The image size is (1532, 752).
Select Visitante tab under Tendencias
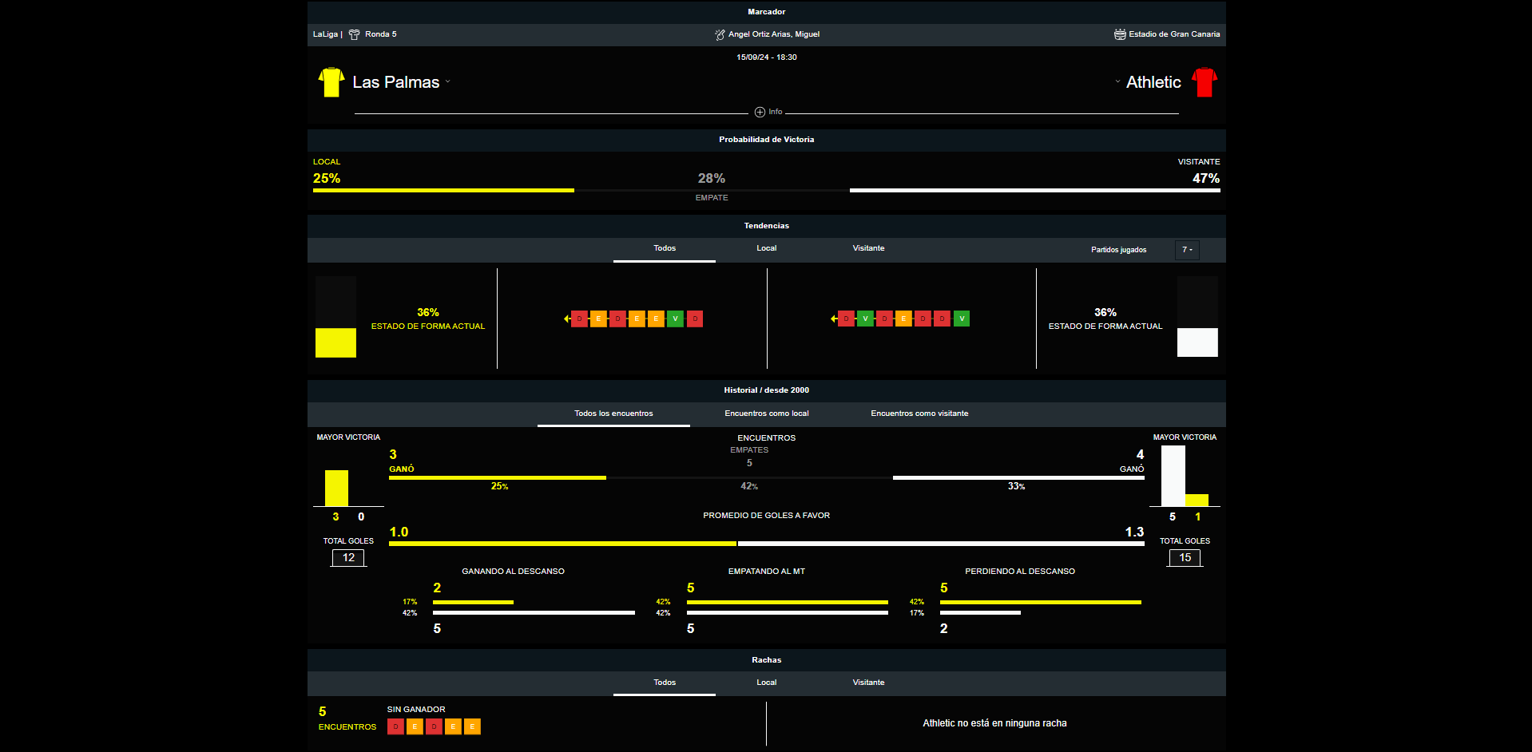tap(868, 248)
